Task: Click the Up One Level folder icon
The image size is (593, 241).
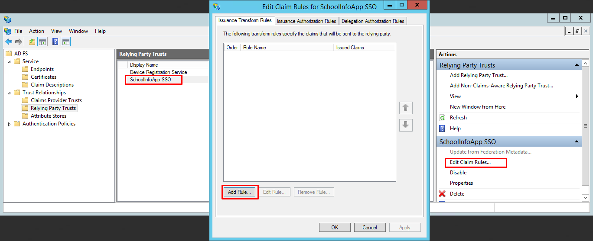Action: (32, 42)
